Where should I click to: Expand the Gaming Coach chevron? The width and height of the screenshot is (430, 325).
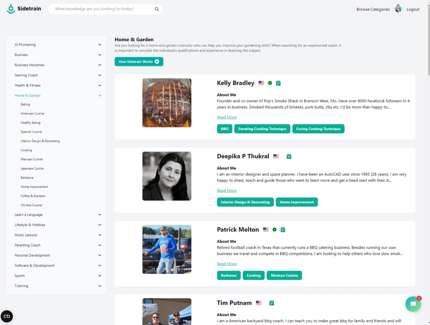pos(100,75)
